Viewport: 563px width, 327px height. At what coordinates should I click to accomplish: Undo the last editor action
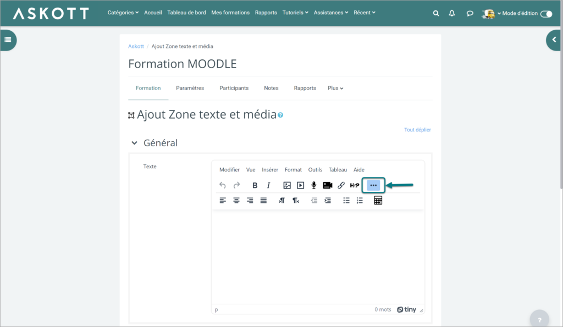tap(223, 185)
